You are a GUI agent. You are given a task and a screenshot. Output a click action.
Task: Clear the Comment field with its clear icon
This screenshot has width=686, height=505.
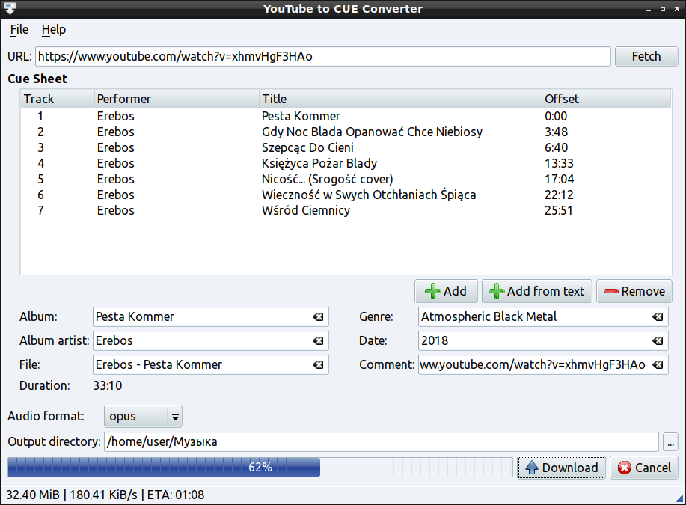point(658,364)
